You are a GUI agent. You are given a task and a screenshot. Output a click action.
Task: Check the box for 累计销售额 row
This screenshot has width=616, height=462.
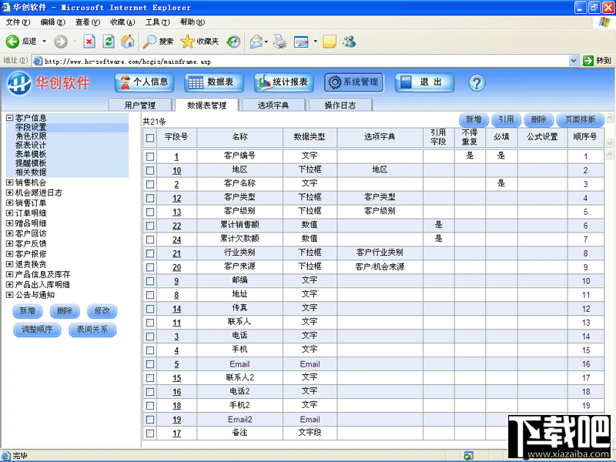(150, 226)
